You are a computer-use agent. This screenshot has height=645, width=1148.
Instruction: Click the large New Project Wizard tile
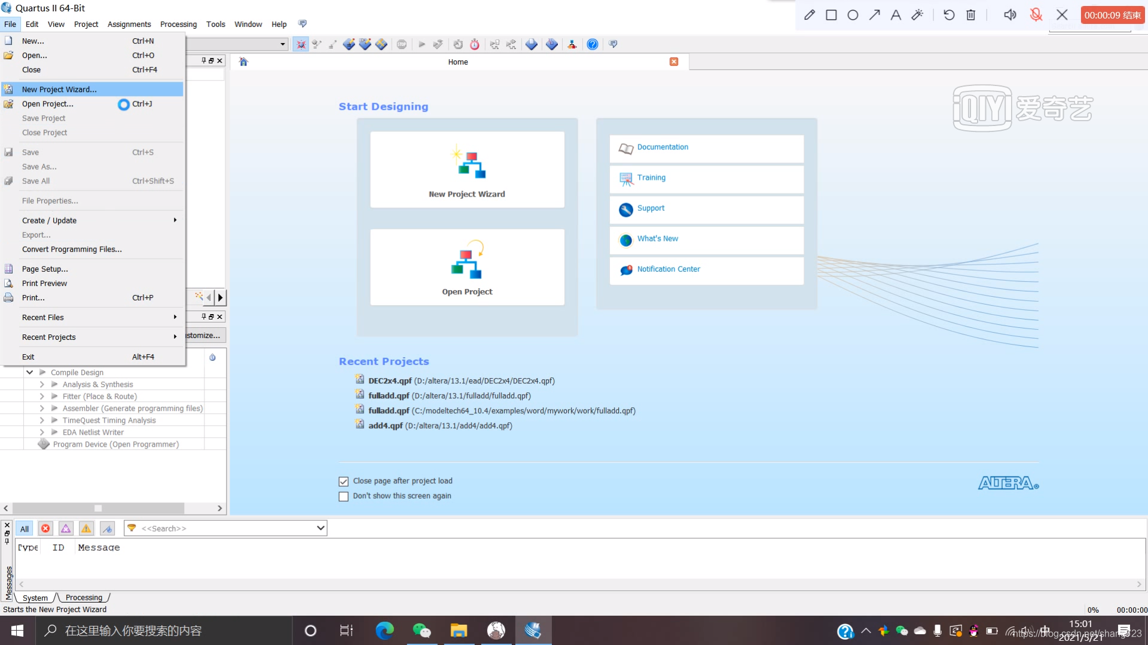pyautogui.click(x=467, y=170)
